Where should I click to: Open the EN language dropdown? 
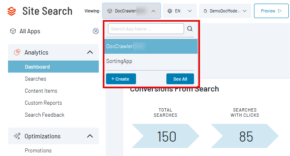tap(180, 11)
